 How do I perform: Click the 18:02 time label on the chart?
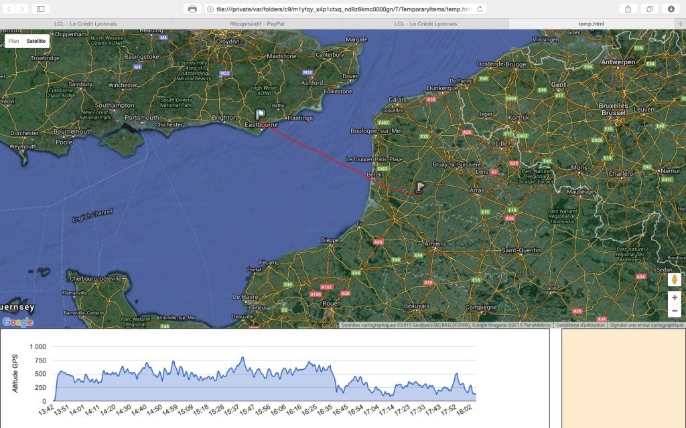point(464,410)
